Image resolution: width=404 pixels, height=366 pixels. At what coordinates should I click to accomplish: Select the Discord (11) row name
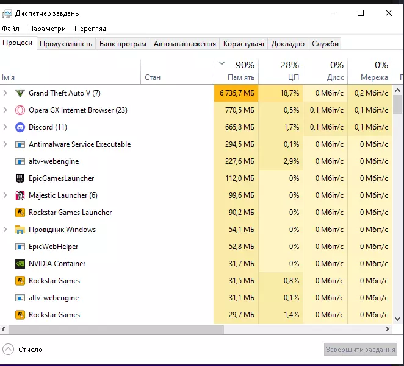(48, 127)
